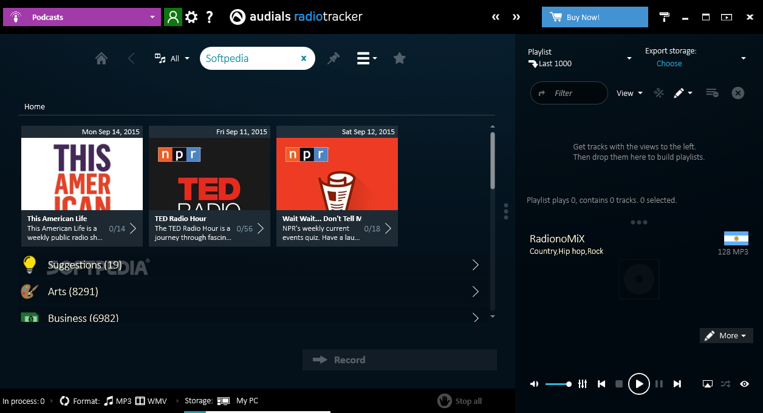This screenshot has width=763, height=413.
Task: Clear the playlist with round x icon
Action: [x=737, y=93]
